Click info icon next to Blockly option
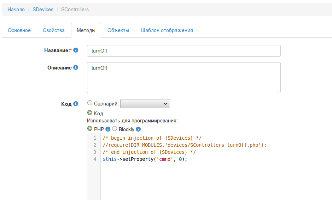332x200 pixels. 138,129
